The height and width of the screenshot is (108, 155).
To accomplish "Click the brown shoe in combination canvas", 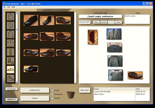I will [x=135, y=75].
